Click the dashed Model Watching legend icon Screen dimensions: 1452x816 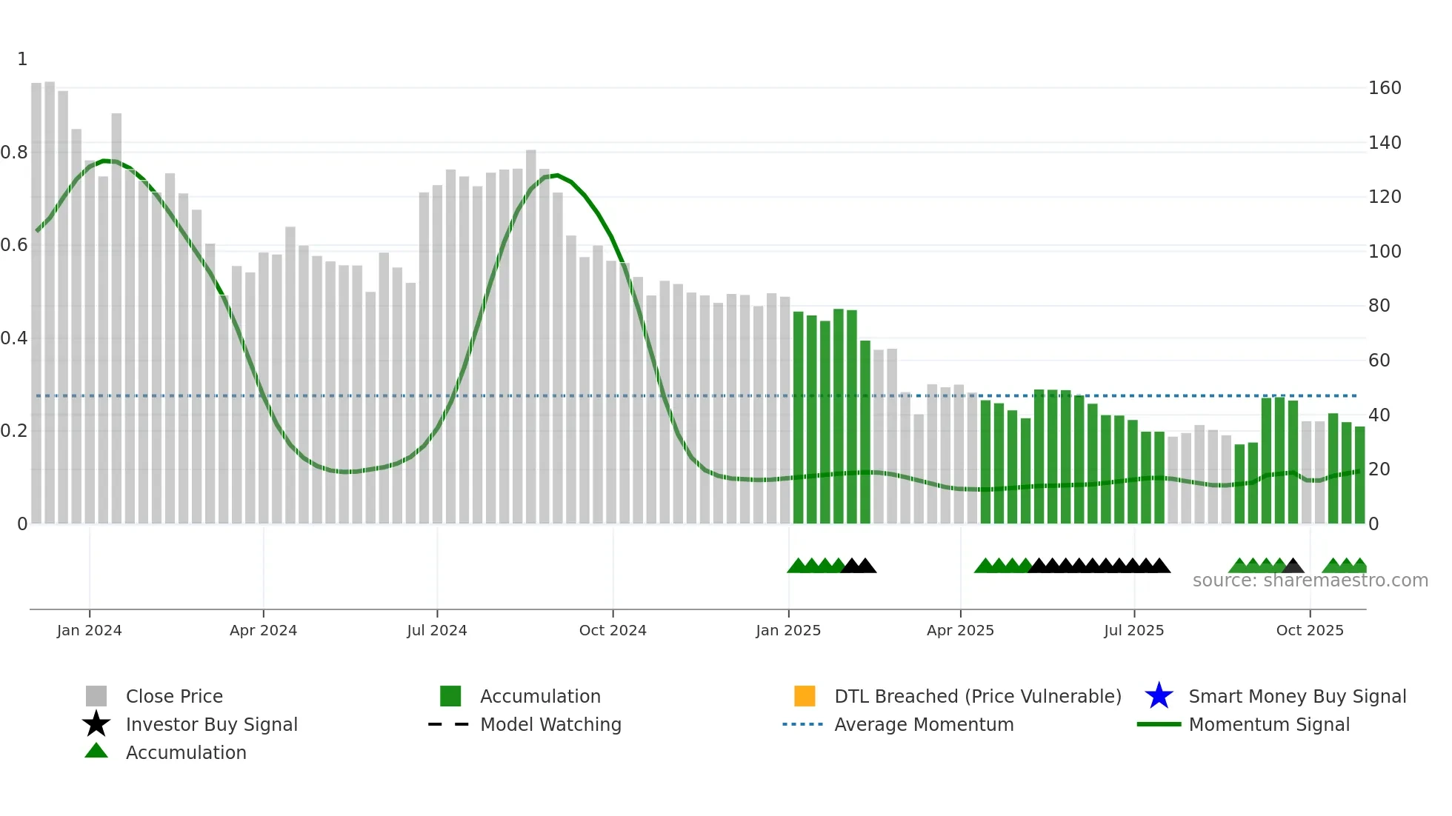(x=449, y=724)
